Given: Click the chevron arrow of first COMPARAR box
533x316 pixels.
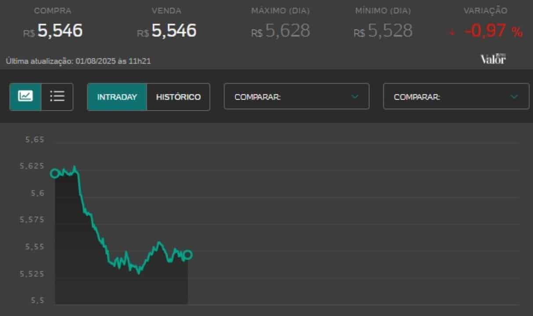Looking at the screenshot, I should tap(355, 97).
